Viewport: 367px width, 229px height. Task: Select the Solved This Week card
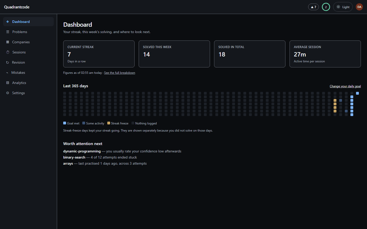point(174,54)
